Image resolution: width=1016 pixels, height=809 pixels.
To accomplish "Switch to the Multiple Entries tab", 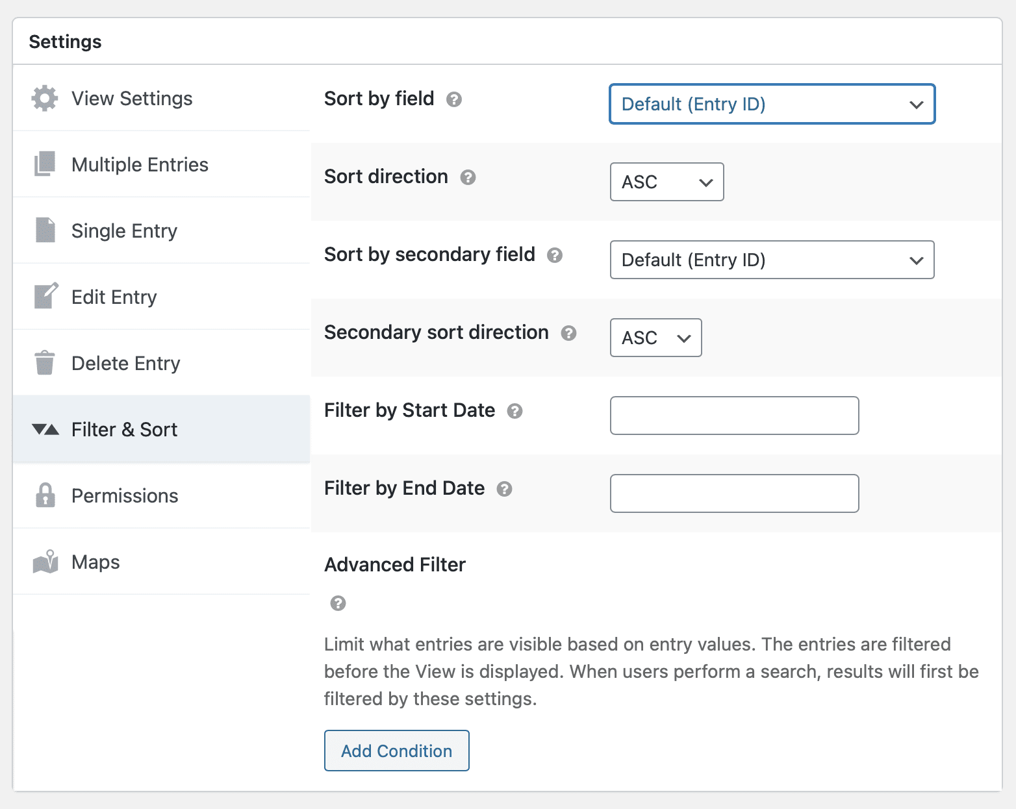I will (x=140, y=165).
